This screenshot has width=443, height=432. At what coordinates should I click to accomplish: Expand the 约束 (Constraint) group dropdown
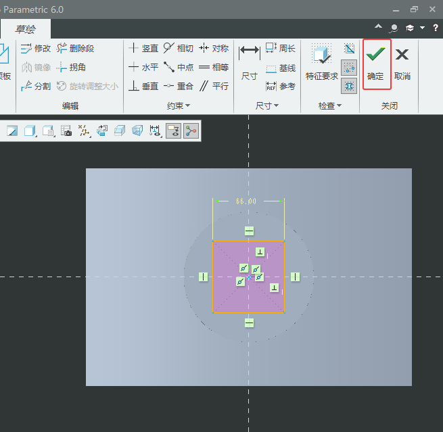click(x=179, y=106)
